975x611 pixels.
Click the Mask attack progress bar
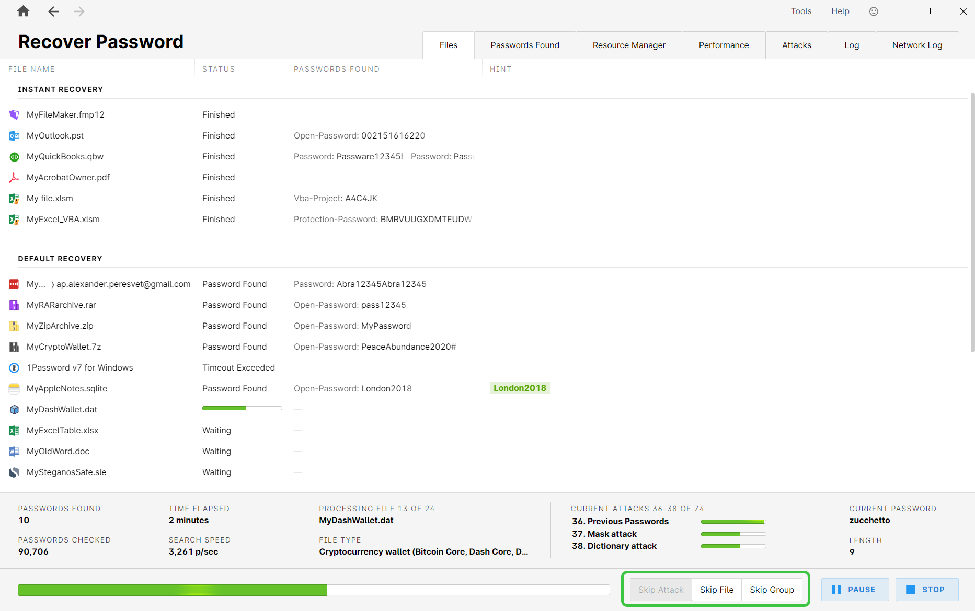pyautogui.click(x=733, y=534)
